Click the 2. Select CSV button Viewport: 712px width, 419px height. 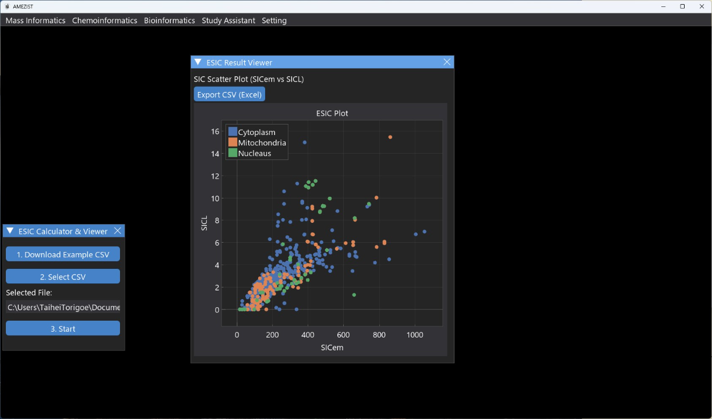(63, 277)
